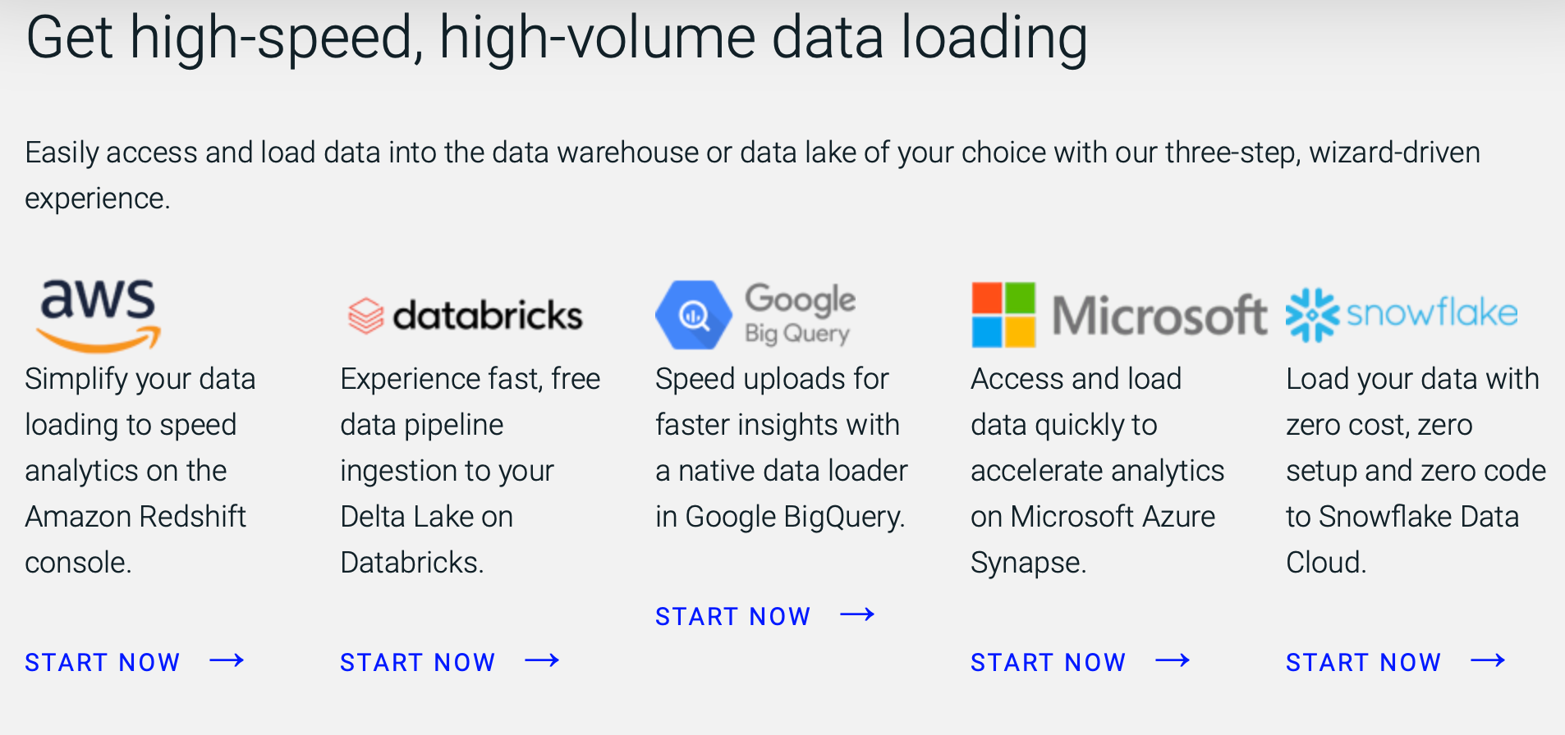Click the Microsoft four-square logo

point(1003,315)
